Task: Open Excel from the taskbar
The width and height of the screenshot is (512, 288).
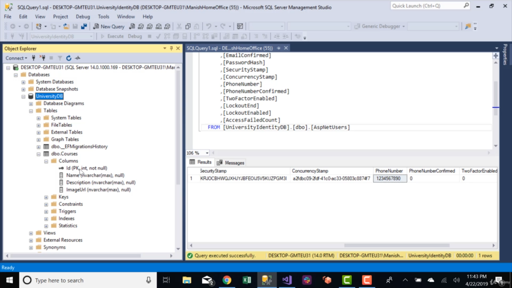Action: (247, 280)
